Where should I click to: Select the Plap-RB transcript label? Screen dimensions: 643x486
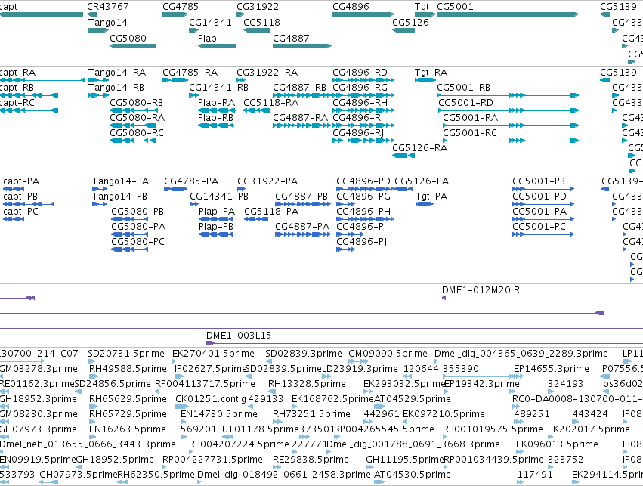[x=215, y=118]
